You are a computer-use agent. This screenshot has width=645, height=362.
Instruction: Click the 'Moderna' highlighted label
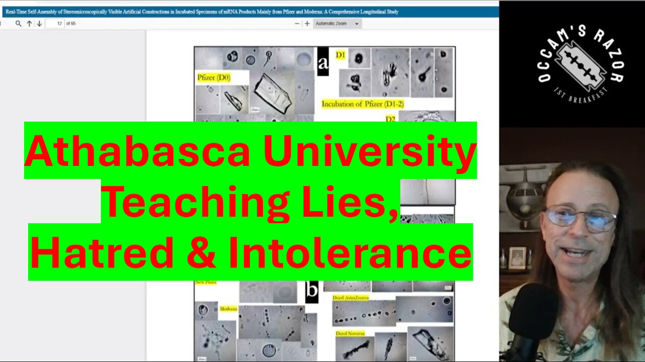click(228, 308)
